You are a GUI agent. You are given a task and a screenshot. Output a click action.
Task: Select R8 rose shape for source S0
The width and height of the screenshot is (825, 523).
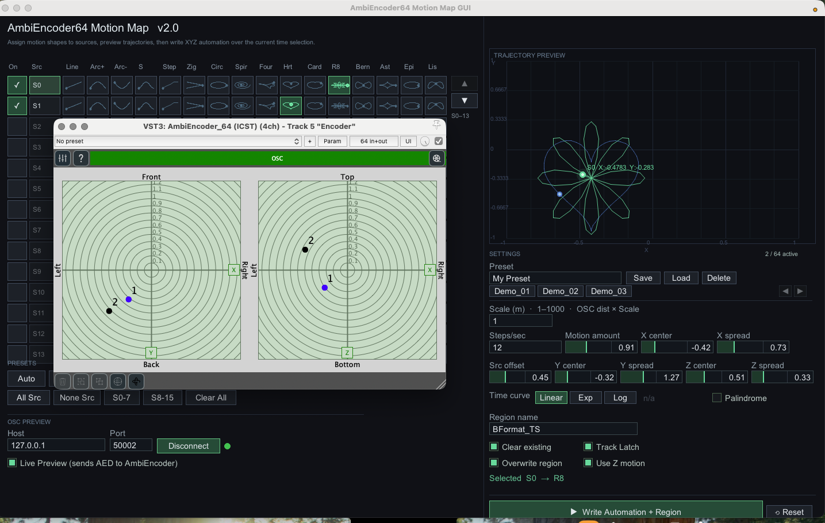339,85
